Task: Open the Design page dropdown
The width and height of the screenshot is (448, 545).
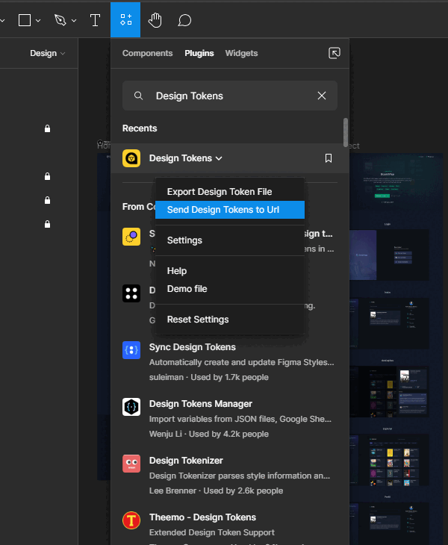Action: [47, 53]
